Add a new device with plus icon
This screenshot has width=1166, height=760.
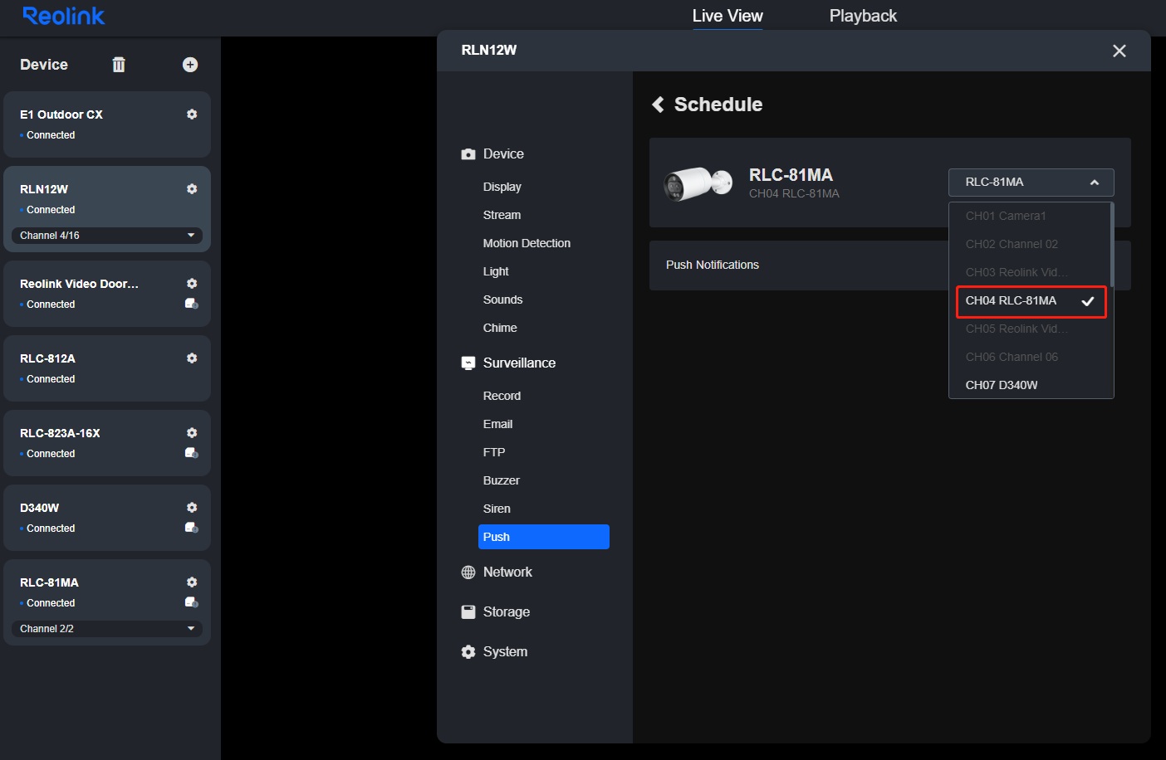[190, 65]
